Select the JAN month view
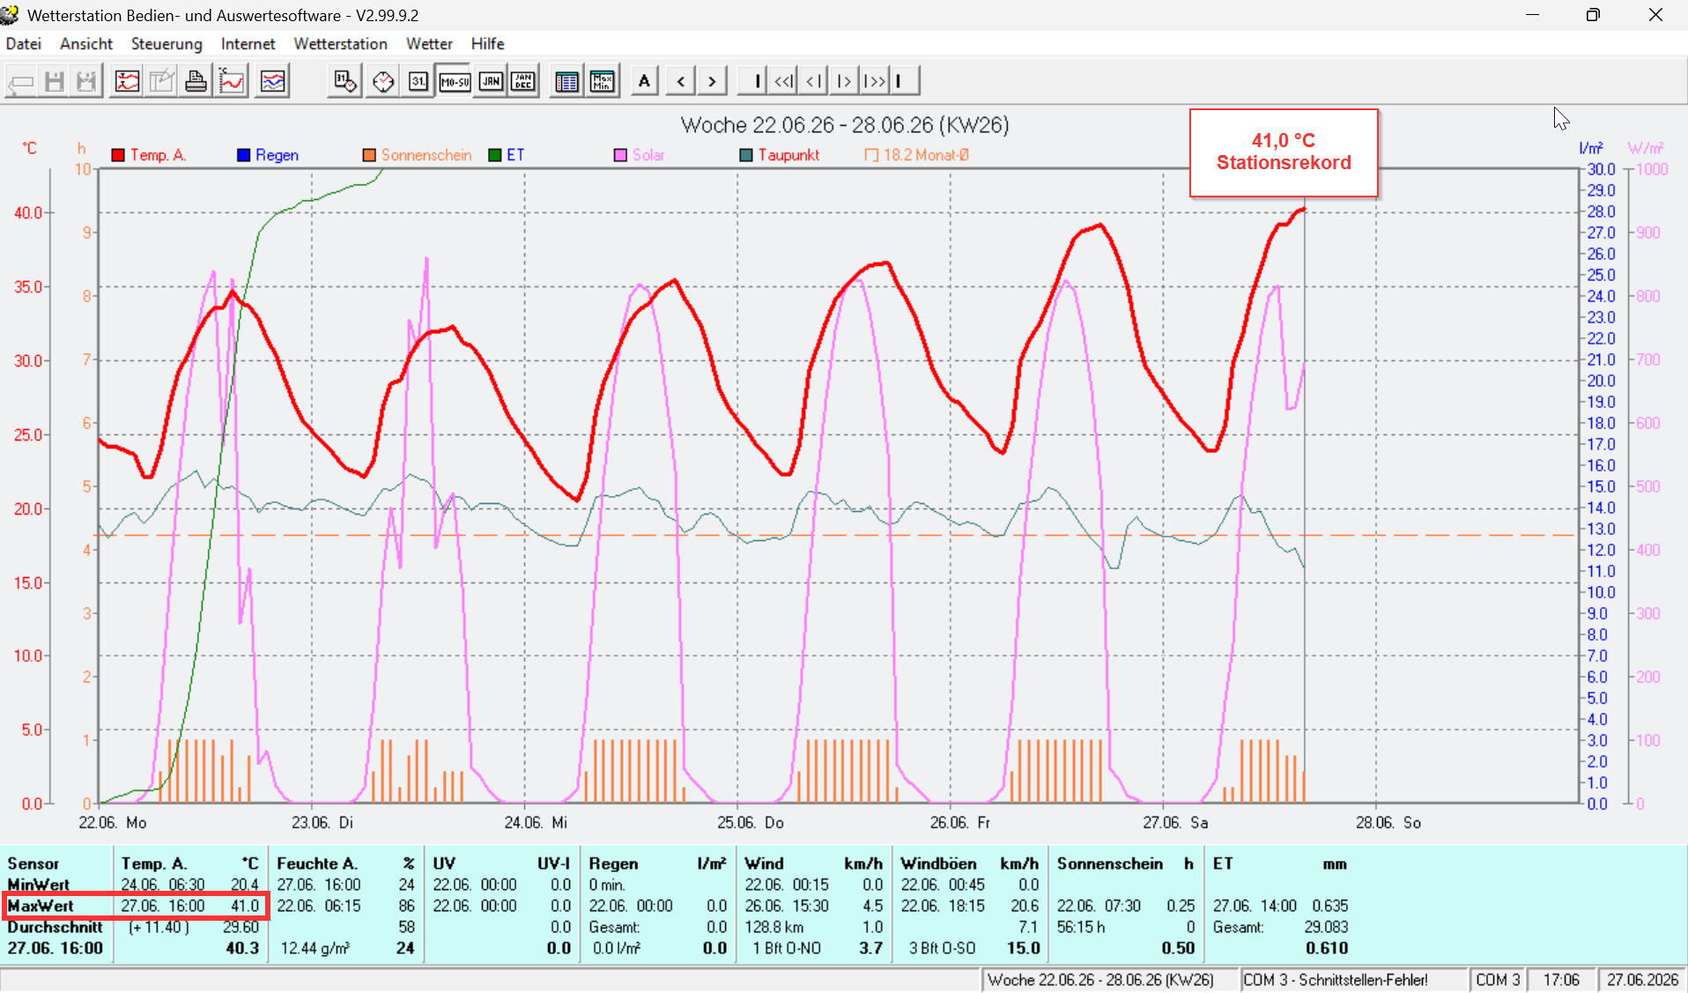Image resolution: width=1688 pixels, height=993 pixels. pos(491,82)
